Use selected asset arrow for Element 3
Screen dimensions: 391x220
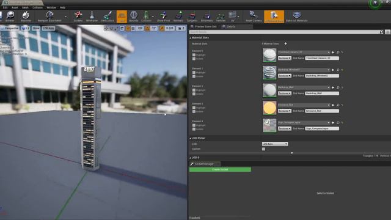coord(333,105)
